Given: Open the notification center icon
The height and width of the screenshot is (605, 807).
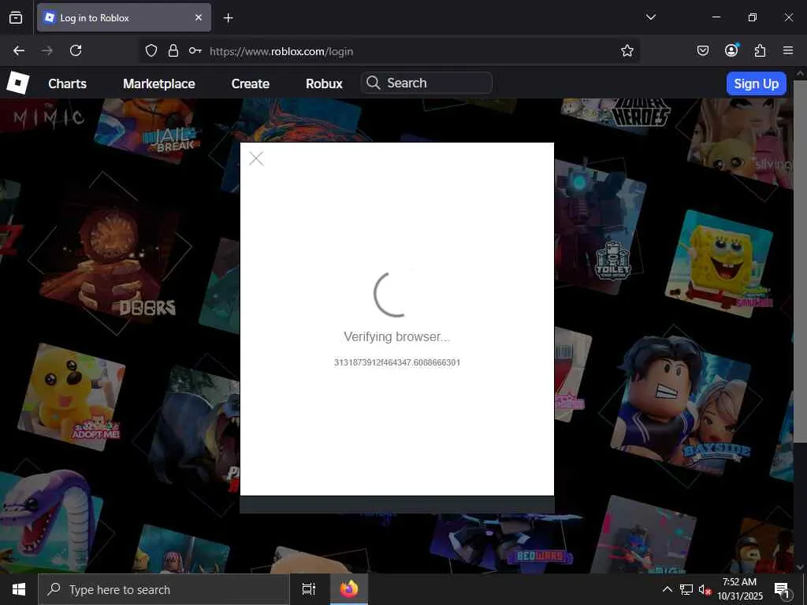Looking at the screenshot, I should click(x=782, y=589).
